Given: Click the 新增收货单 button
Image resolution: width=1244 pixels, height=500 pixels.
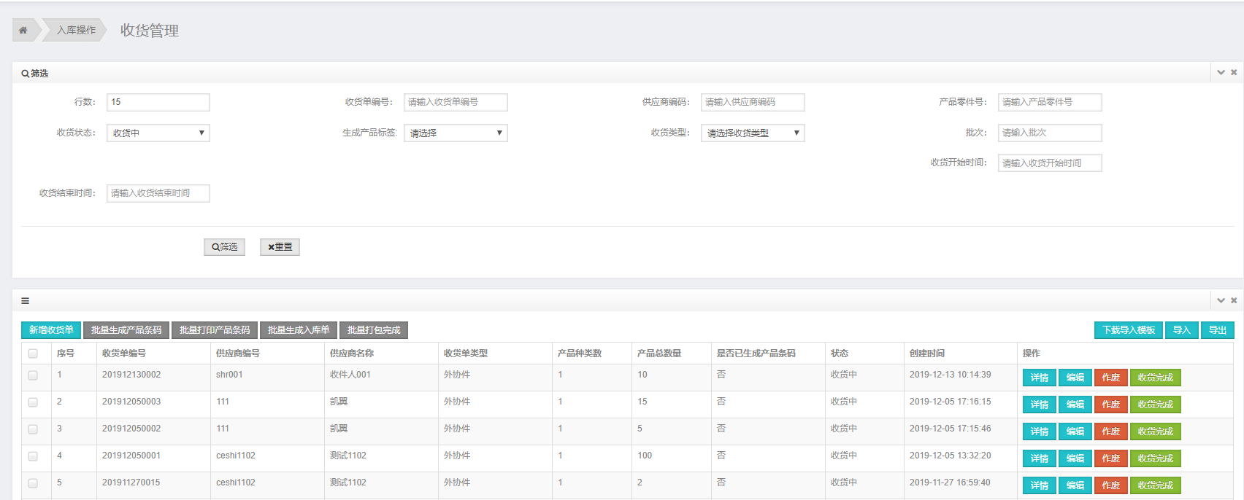Looking at the screenshot, I should (51, 330).
